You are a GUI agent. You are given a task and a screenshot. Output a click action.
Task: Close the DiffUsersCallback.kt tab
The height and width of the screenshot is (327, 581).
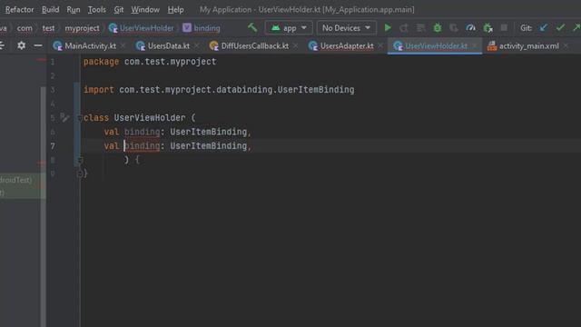click(x=295, y=46)
